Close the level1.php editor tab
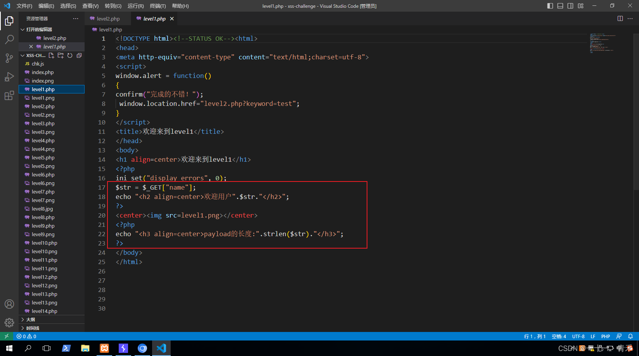639x356 pixels. [172, 19]
